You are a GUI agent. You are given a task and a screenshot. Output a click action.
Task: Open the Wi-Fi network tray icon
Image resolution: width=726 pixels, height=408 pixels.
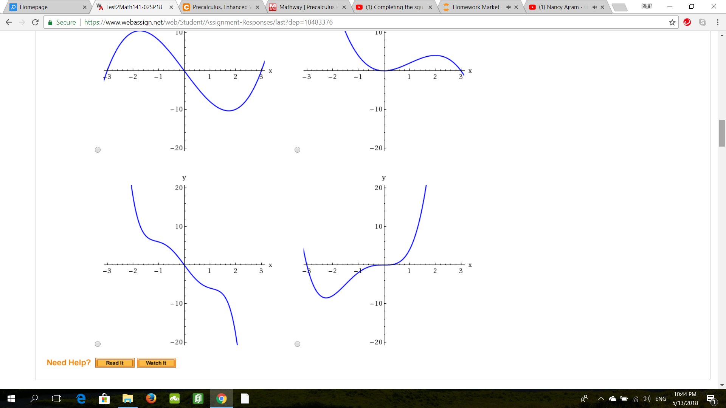(636, 399)
